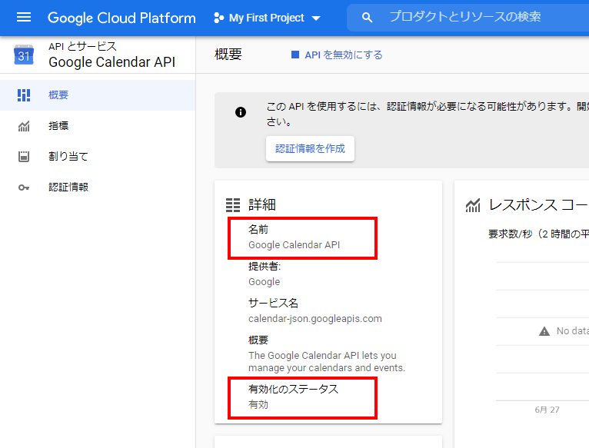Click the info icon in the notice banner
The width and height of the screenshot is (589, 448).
pos(241,112)
